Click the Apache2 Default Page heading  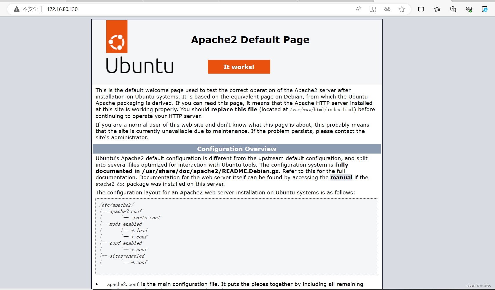point(250,40)
